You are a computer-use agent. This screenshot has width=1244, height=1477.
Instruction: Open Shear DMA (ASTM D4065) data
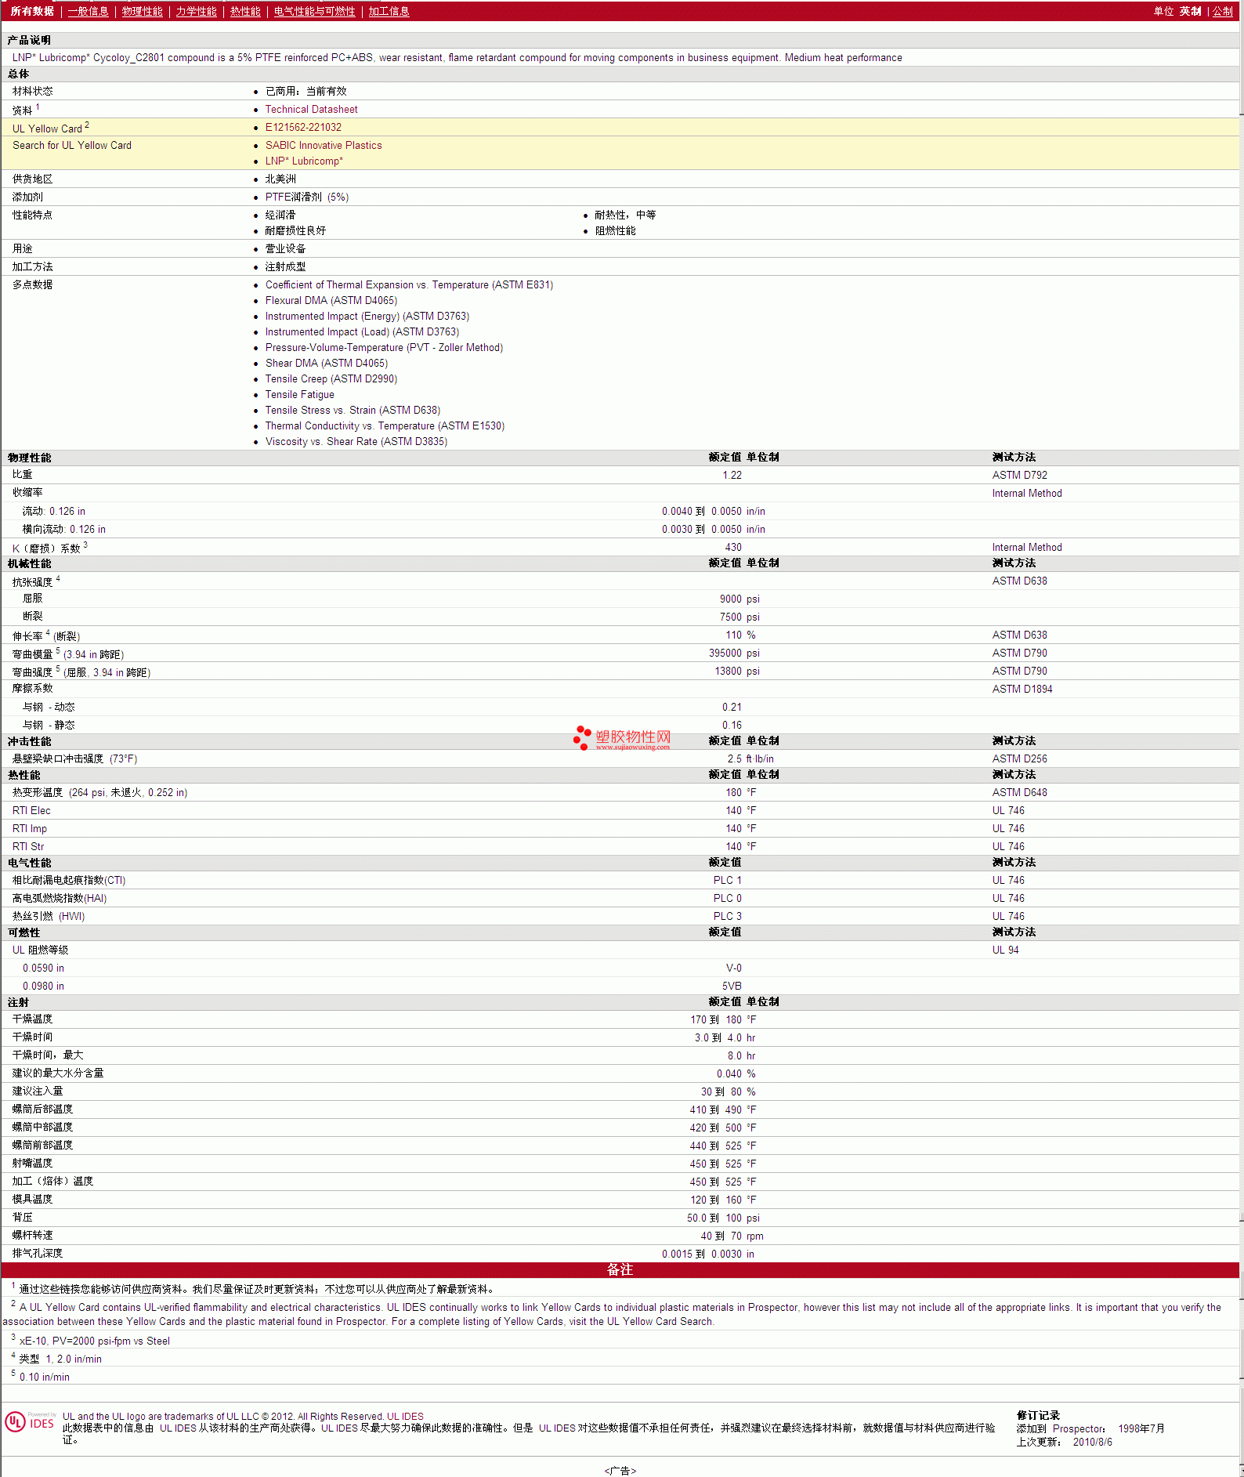click(x=327, y=364)
